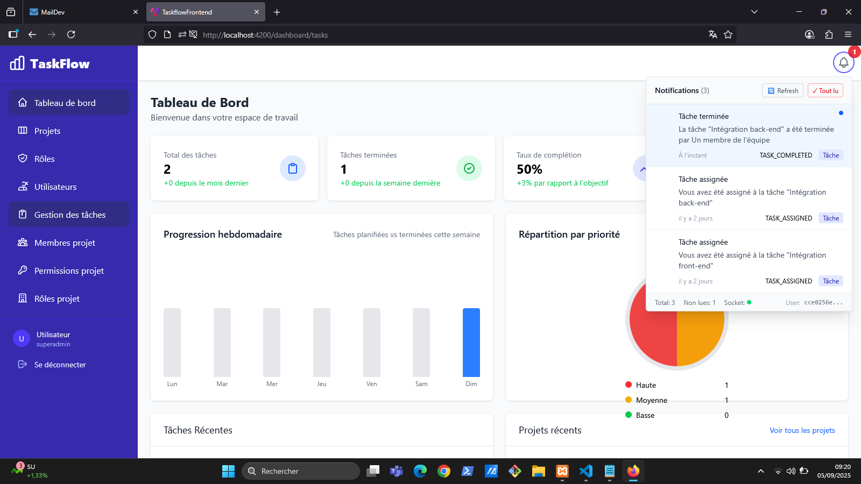
Task: Go back to the previous browser page
Action: [32, 34]
